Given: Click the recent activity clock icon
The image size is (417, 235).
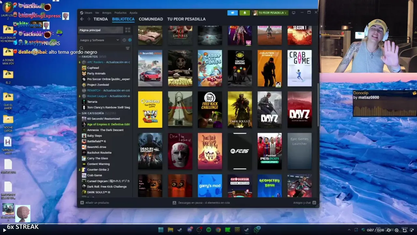Looking at the screenshot, I should point(124,40).
